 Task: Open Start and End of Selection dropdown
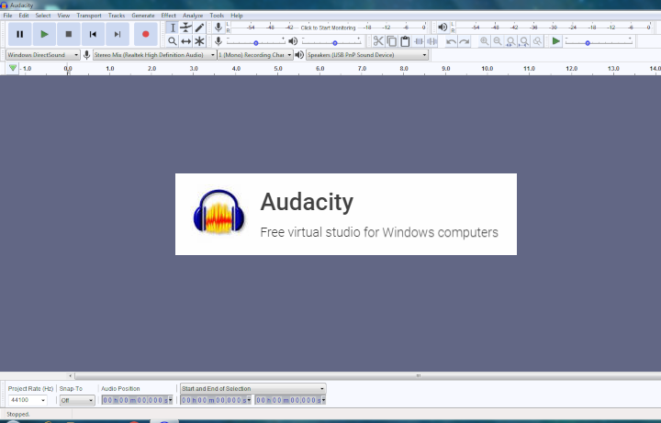253,388
